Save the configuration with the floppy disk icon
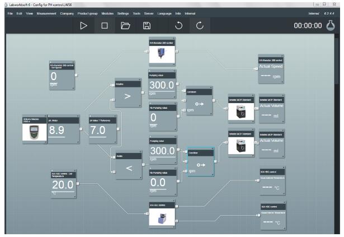Screen dimensions: 344x237 tap(147, 26)
